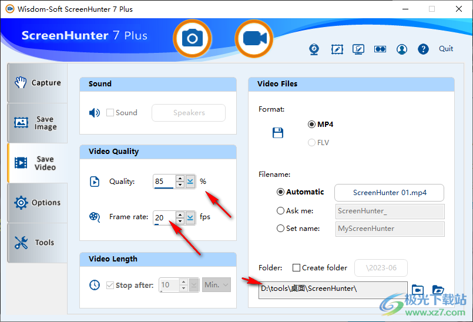Open the image editor icon
This screenshot has height=322, width=473.
337,49
